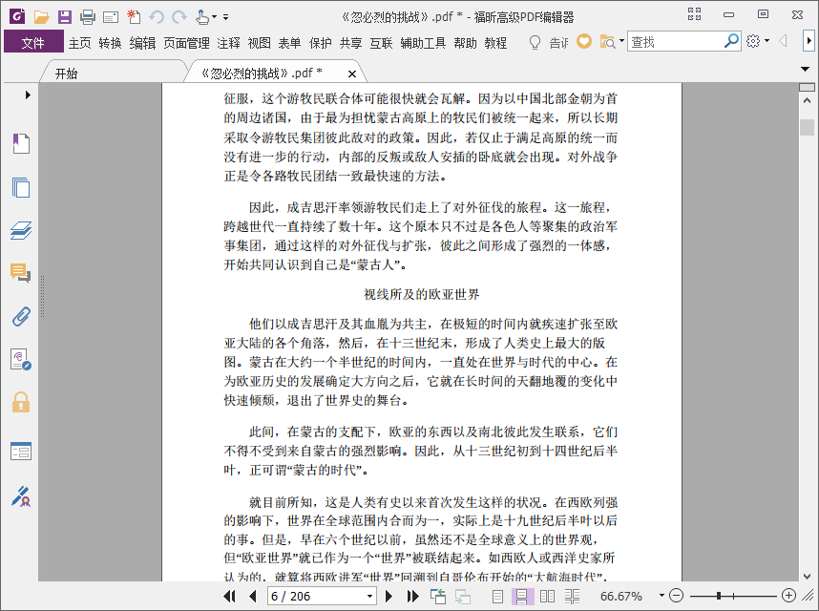Open the 页面管理 ribbon tab
This screenshot has width=819, height=611.
[x=186, y=43]
